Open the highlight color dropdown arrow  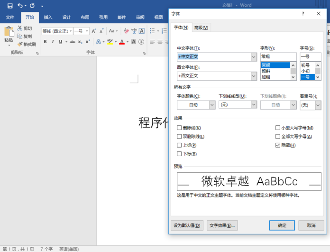116,42
